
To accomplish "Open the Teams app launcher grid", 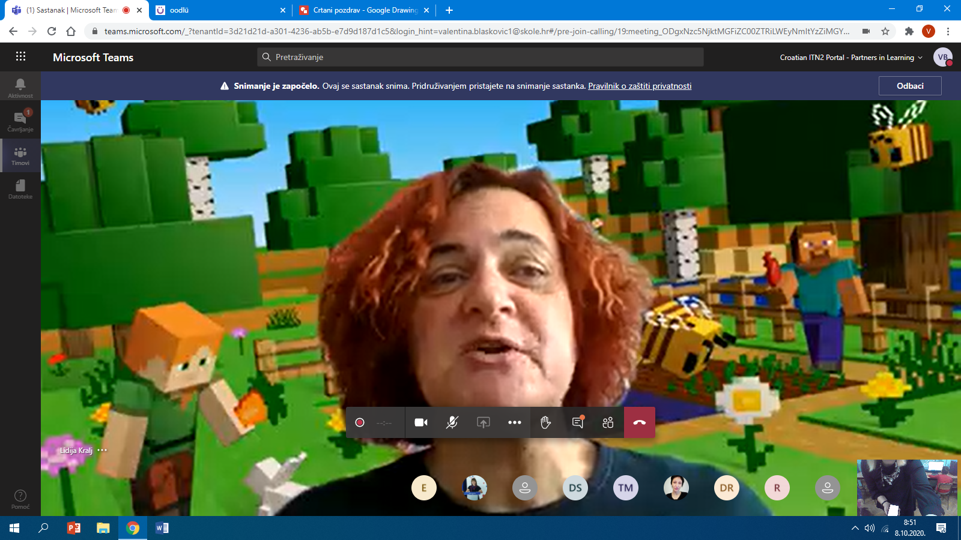I will [20, 56].
